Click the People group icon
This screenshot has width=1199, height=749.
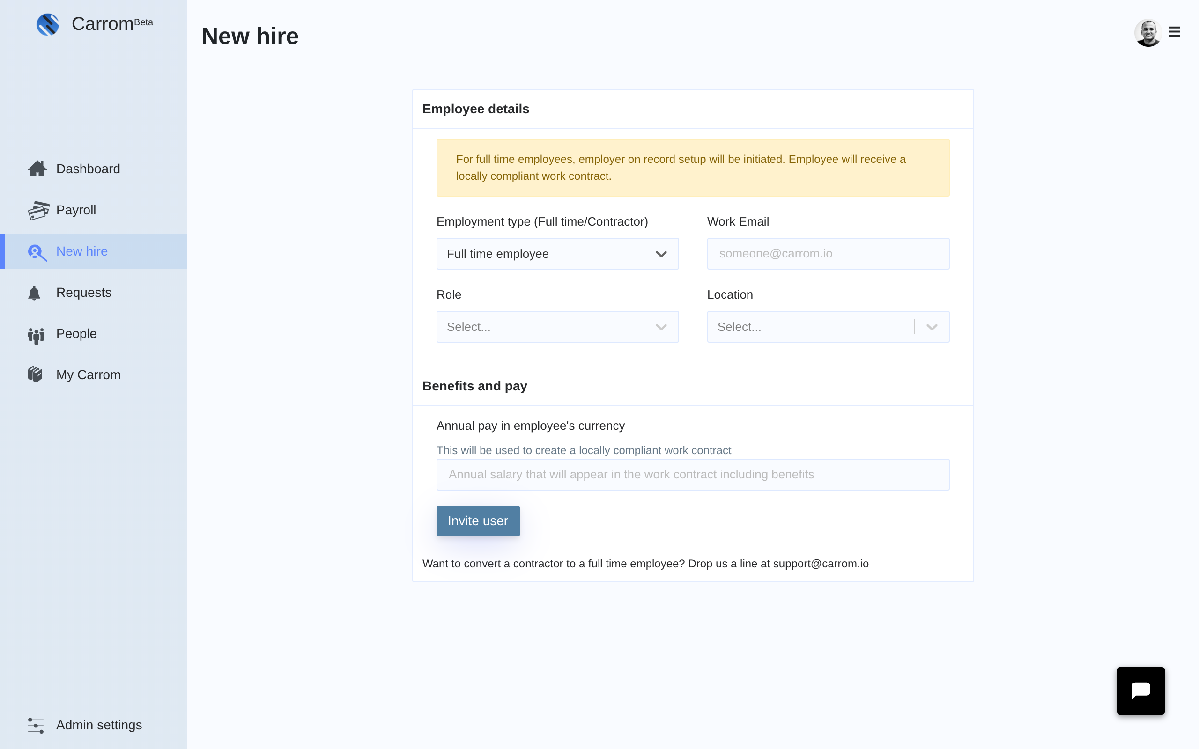point(36,335)
